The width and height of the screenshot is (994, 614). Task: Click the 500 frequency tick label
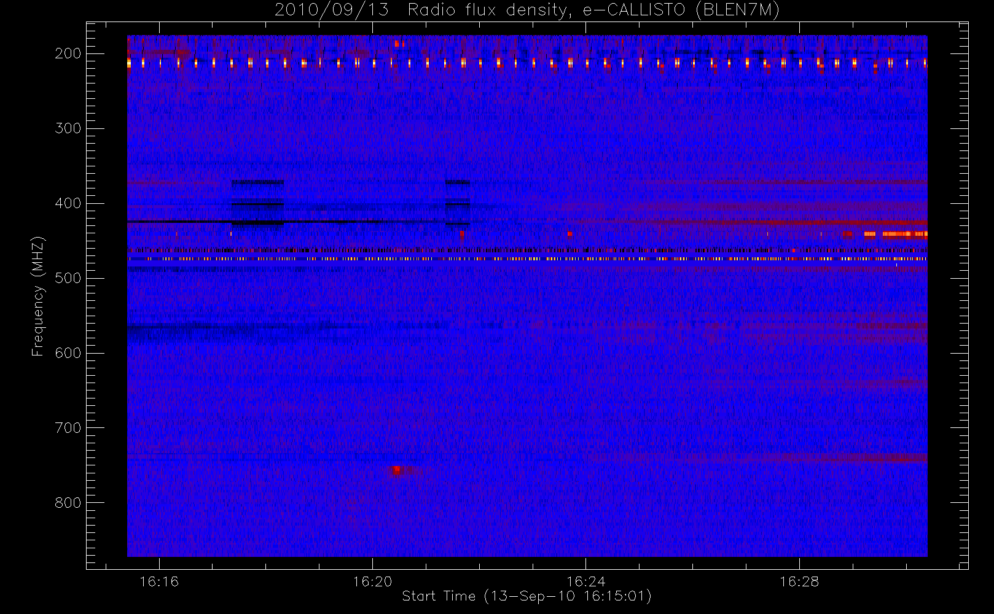click(68, 278)
